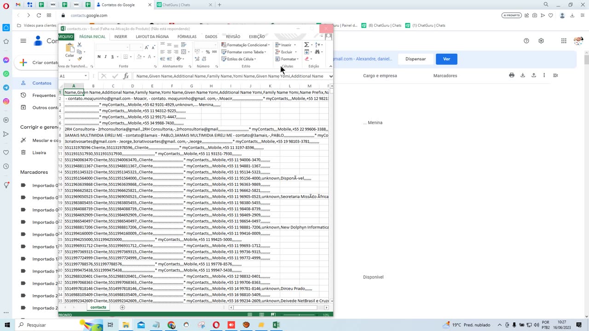The height and width of the screenshot is (331, 589).
Task: Click WhatsApp icon in Opera sidebar
Action: pyautogui.click(x=6, y=74)
